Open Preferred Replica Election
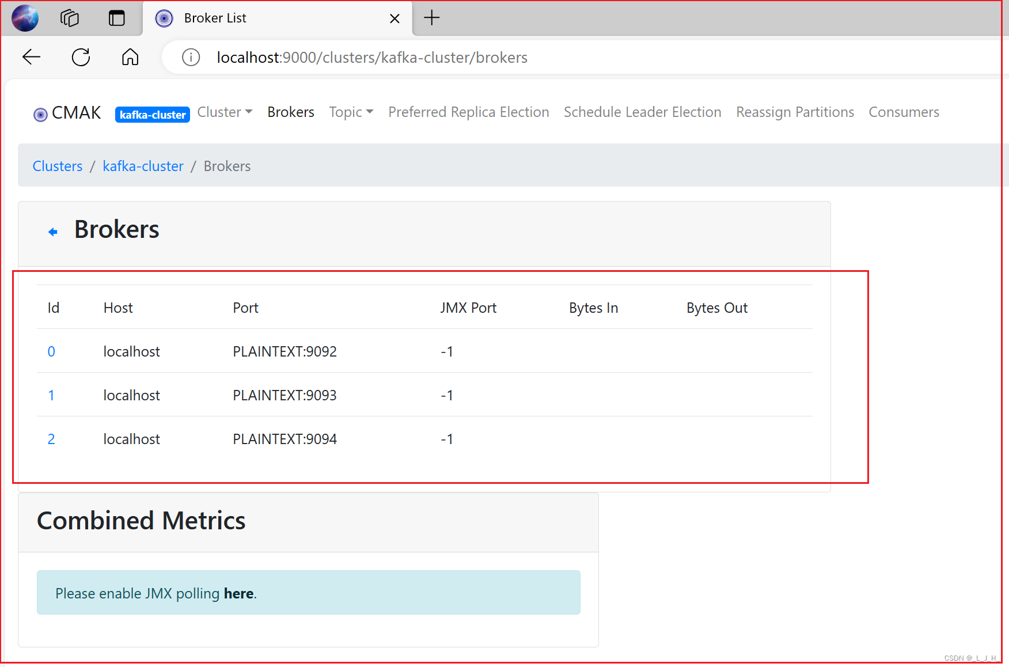1009x667 pixels. 468,112
